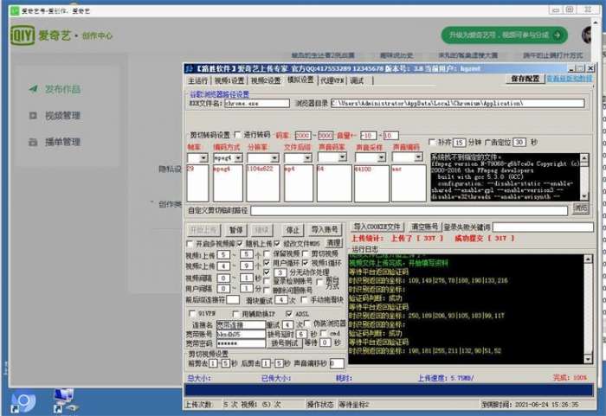Toggle the 补齐 minutes checkbox
606x416 pixels.
(432, 142)
